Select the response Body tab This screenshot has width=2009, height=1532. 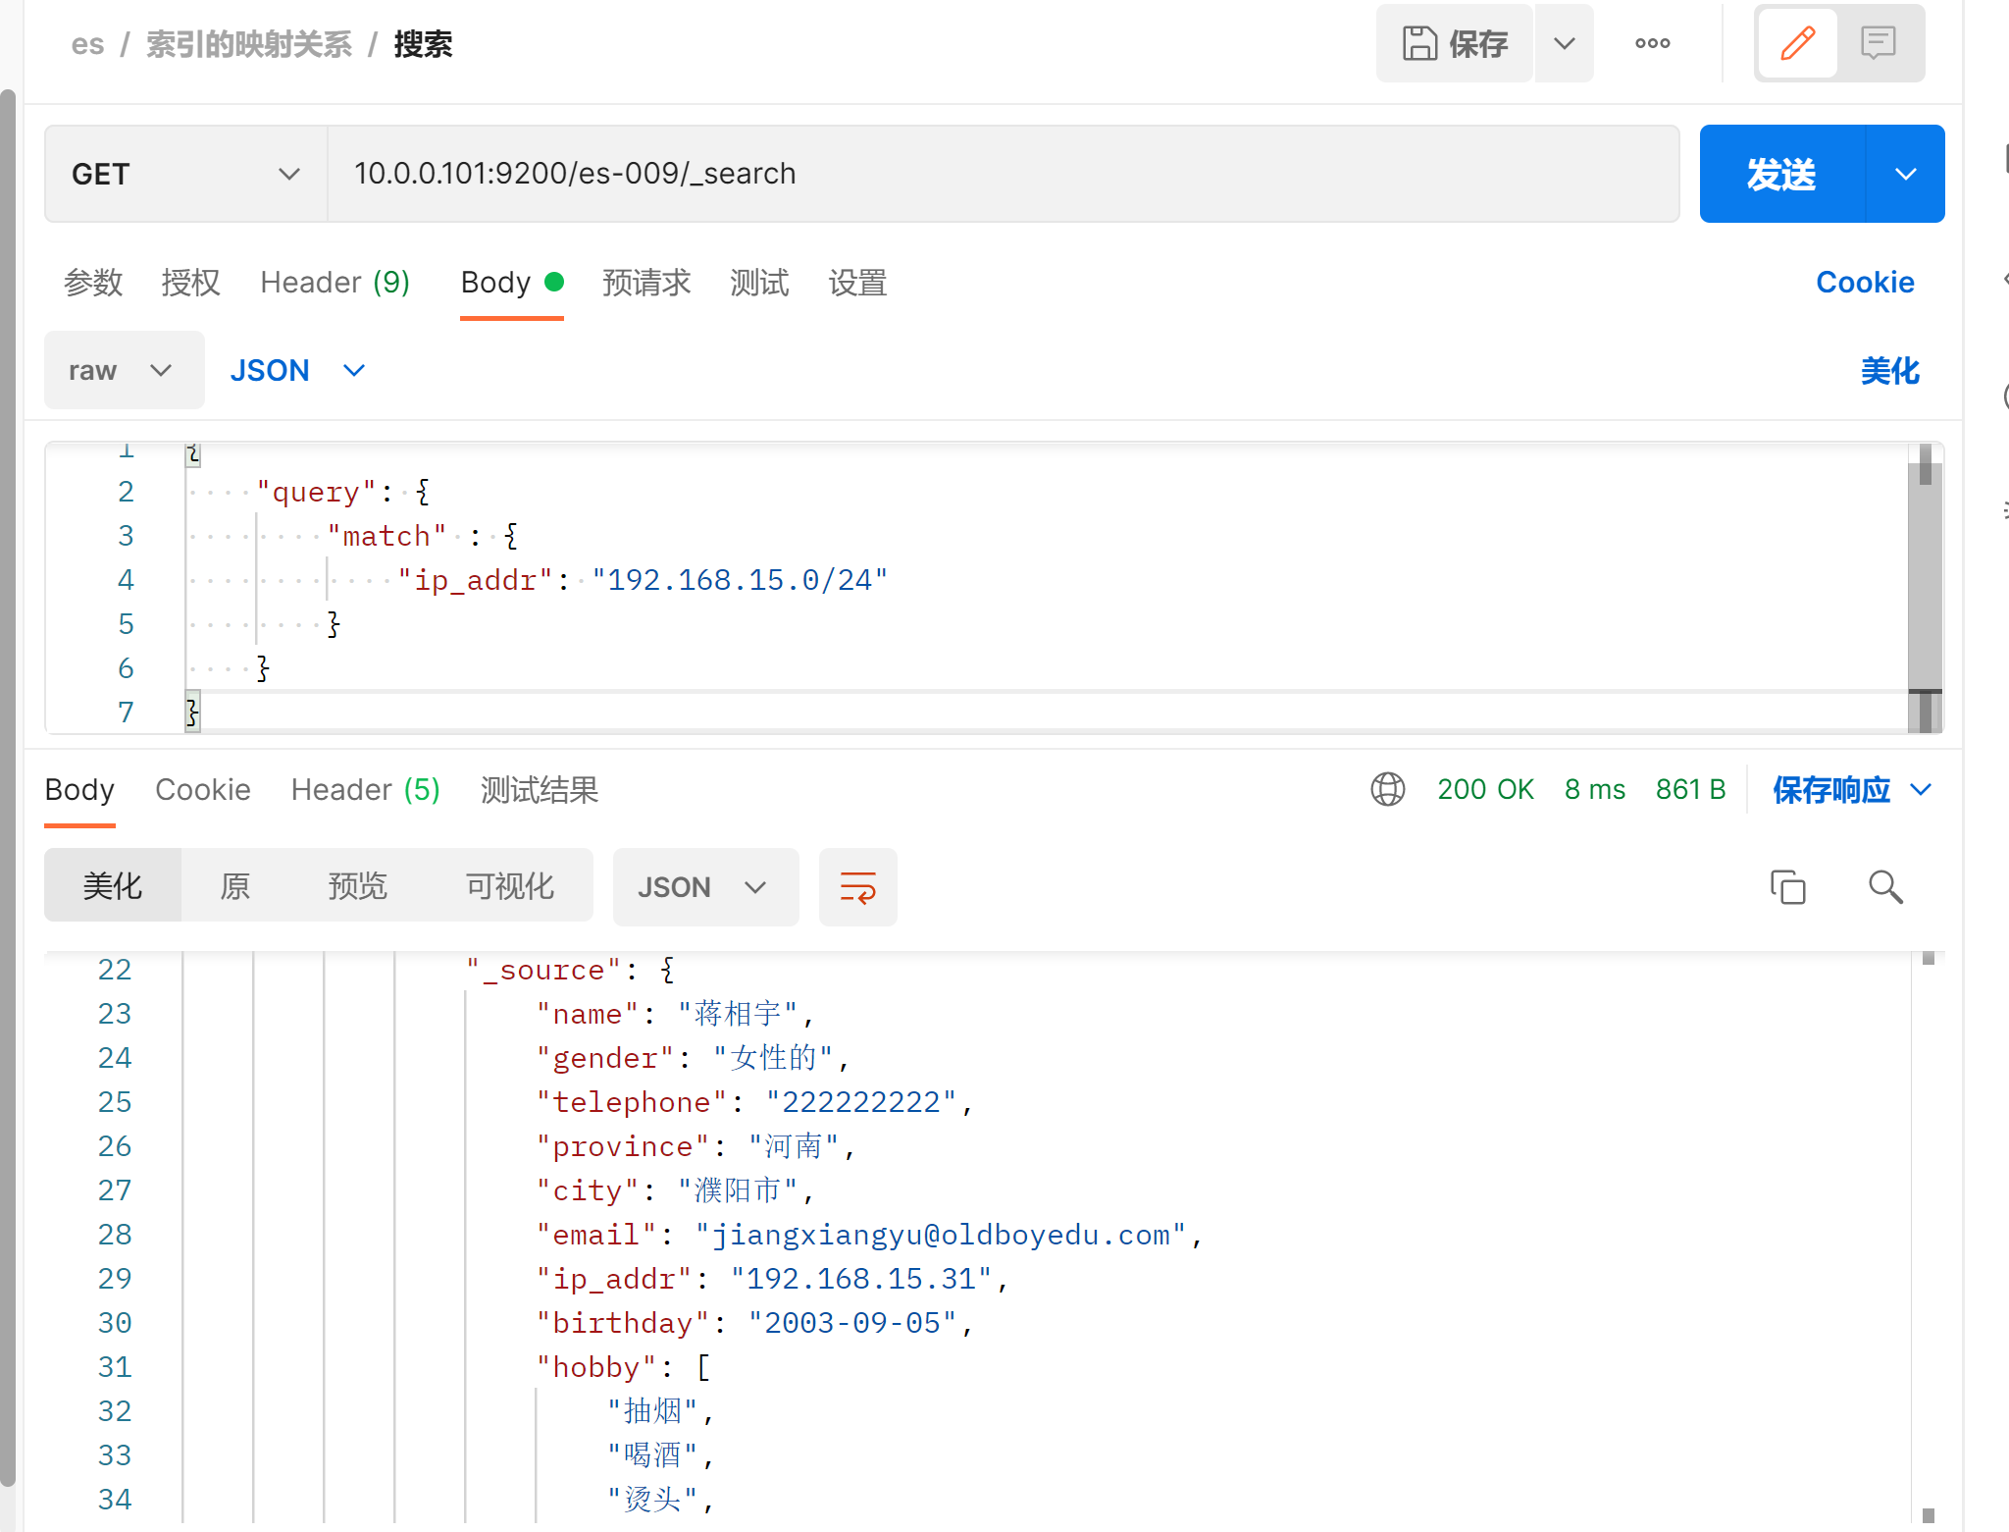(x=79, y=790)
